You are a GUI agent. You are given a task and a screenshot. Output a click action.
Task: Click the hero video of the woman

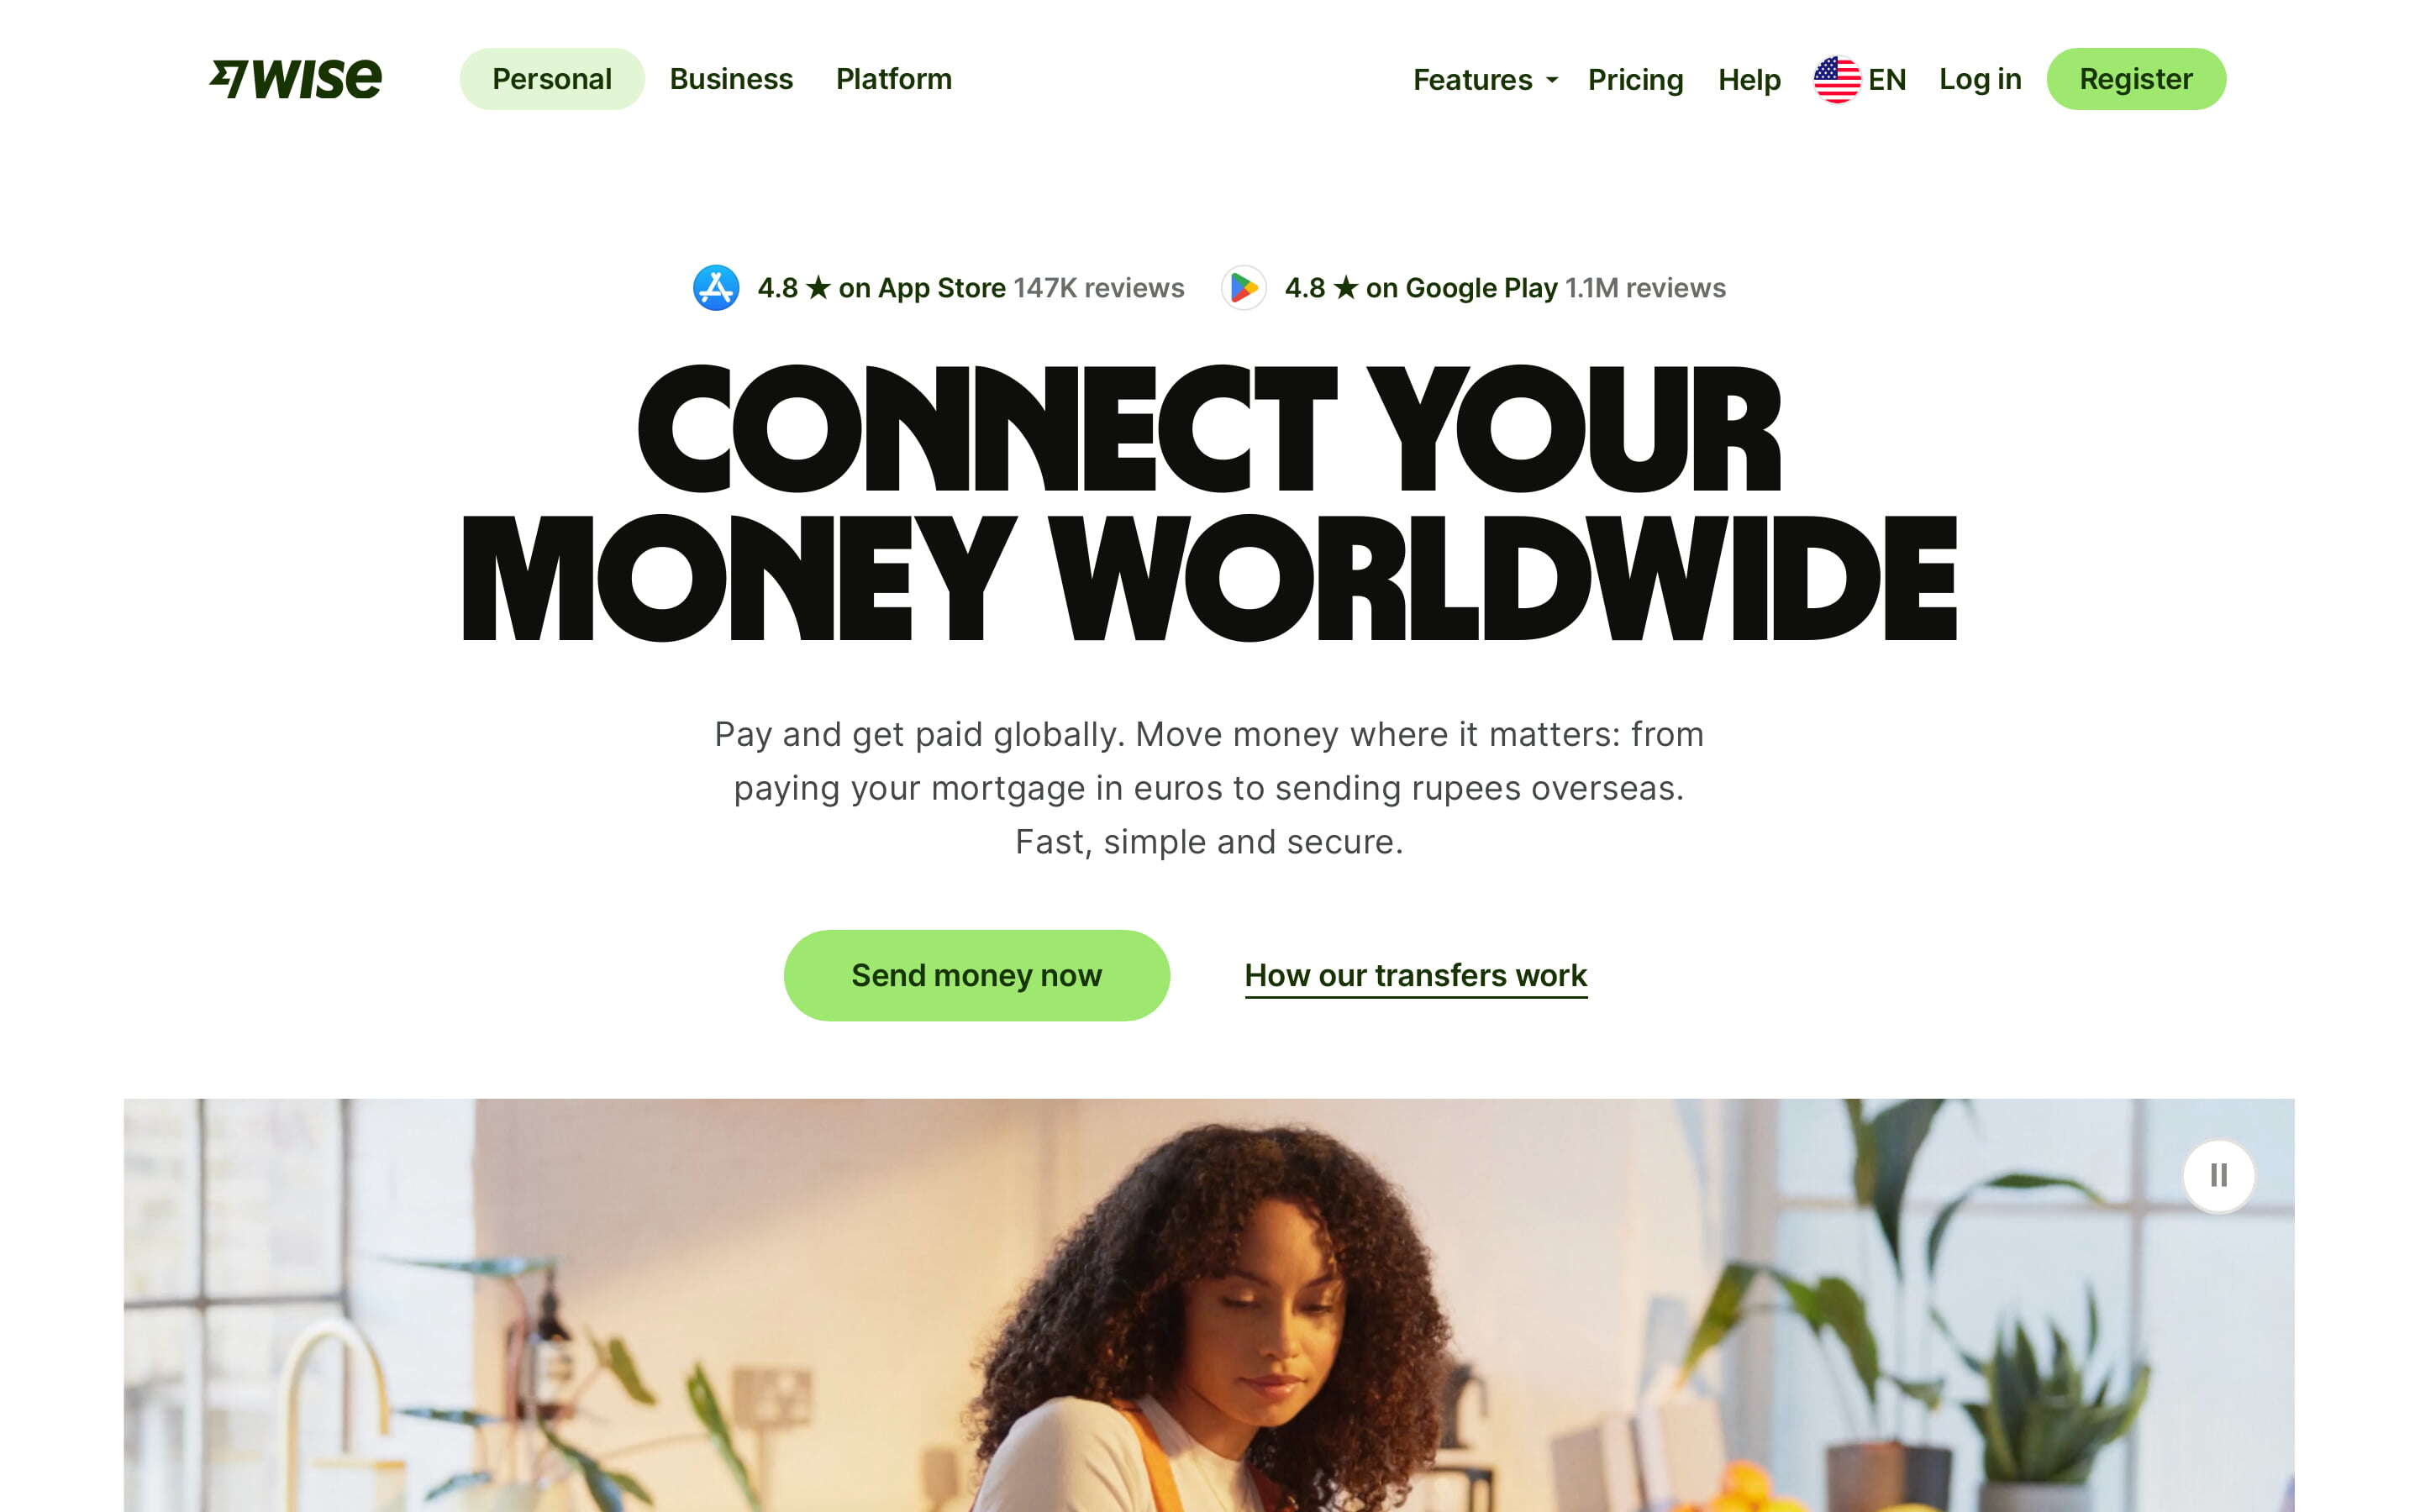point(1209,1305)
